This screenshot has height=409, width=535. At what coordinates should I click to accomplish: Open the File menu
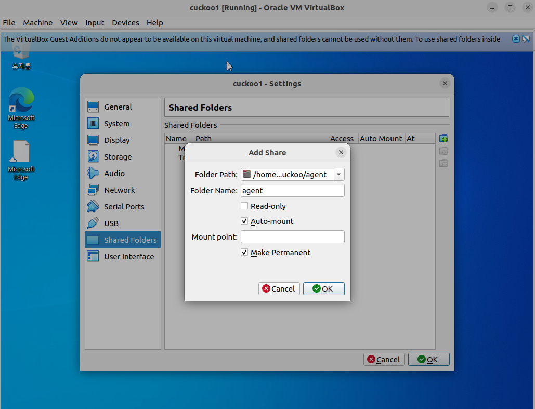9,23
